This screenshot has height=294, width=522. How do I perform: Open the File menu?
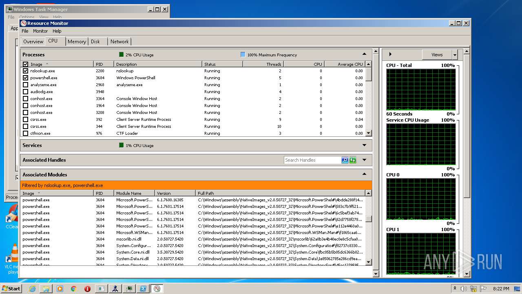[25, 31]
